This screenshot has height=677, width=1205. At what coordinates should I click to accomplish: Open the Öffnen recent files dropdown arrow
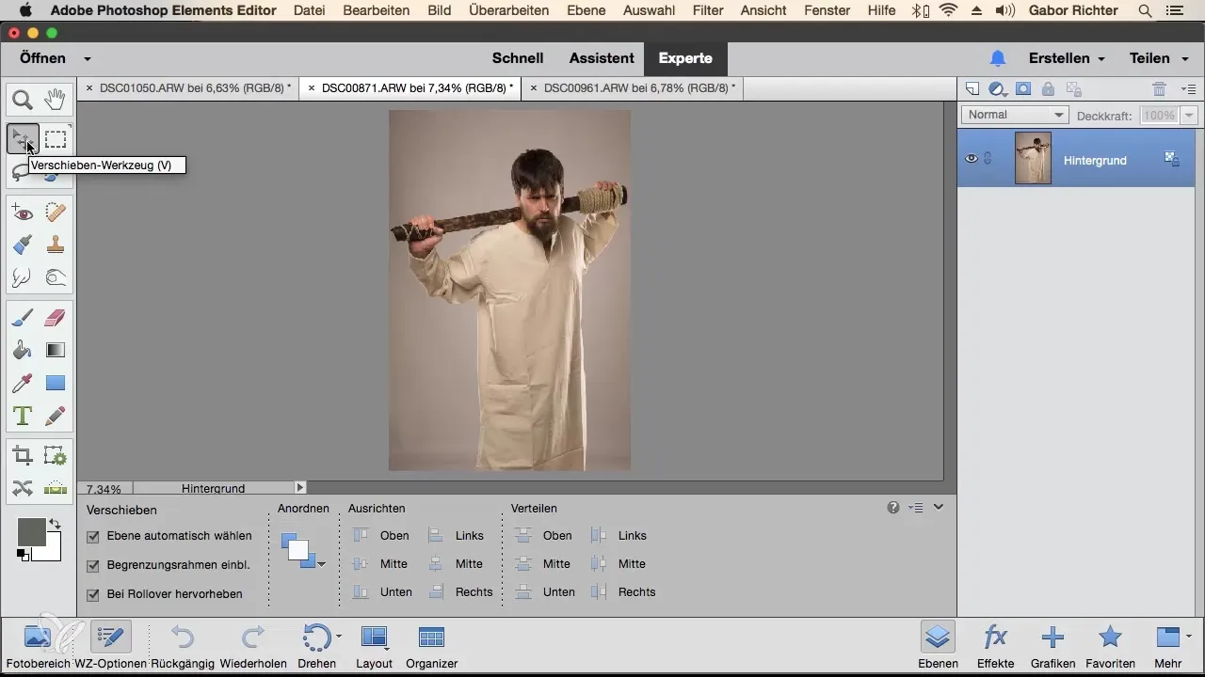pyautogui.click(x=87, y=58)
